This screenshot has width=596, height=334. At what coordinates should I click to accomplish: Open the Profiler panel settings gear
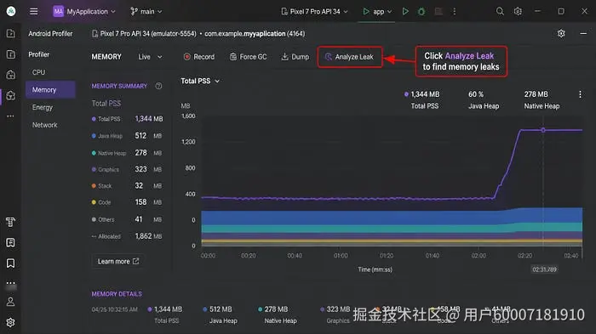561,33
